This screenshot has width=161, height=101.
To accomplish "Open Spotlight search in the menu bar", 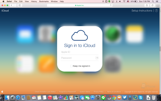I will [x=153, y=1].
